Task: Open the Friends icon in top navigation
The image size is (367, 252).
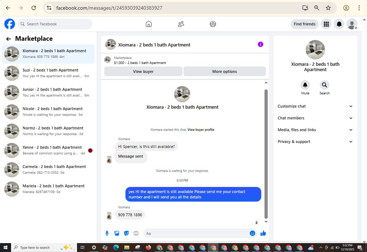Action: (181, 24)
